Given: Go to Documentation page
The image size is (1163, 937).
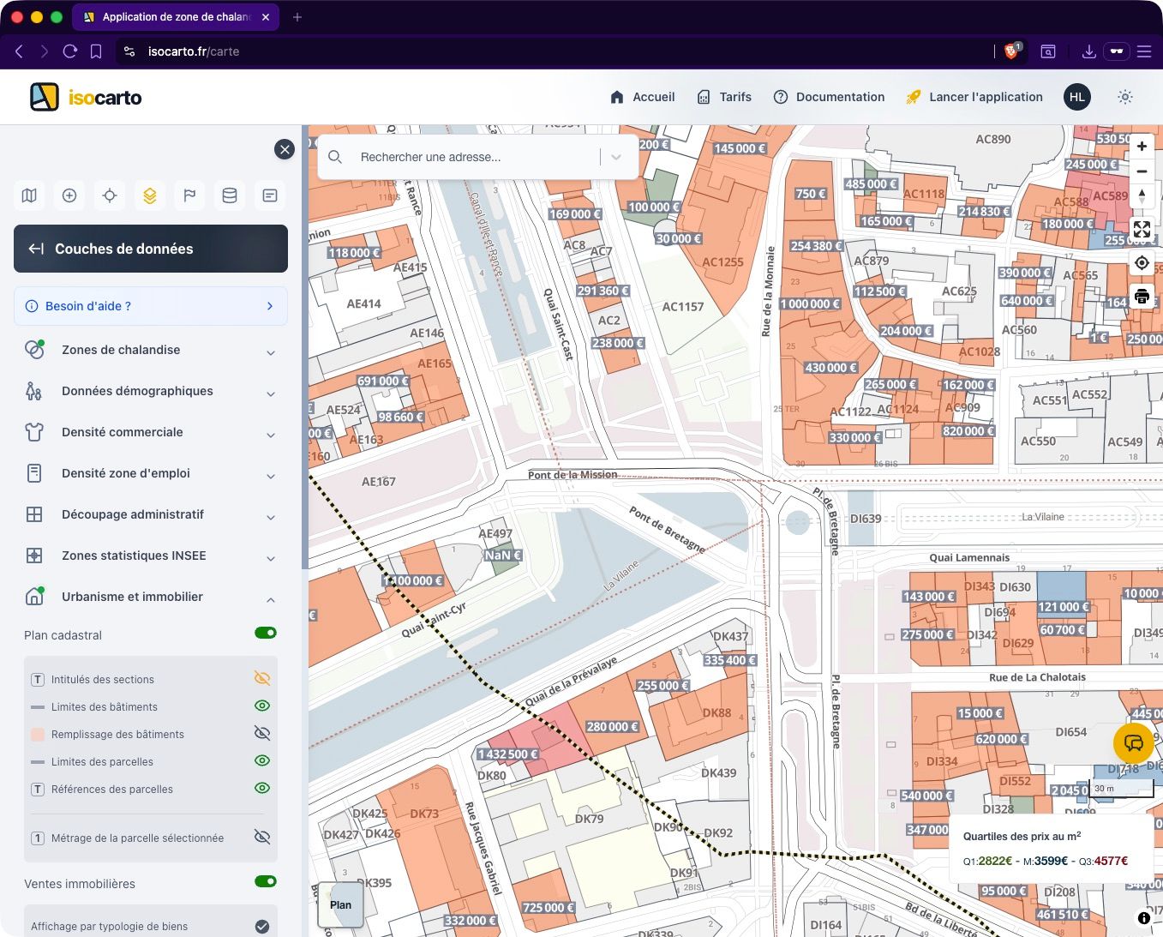Looking at the screenshot, I should click(829, 97).
